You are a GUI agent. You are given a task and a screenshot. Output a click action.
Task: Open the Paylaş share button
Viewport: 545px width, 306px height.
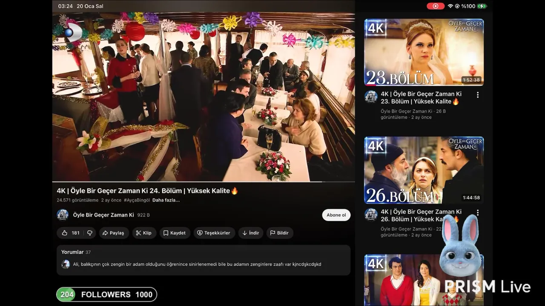pyautogui.click(x=114, y=233)
